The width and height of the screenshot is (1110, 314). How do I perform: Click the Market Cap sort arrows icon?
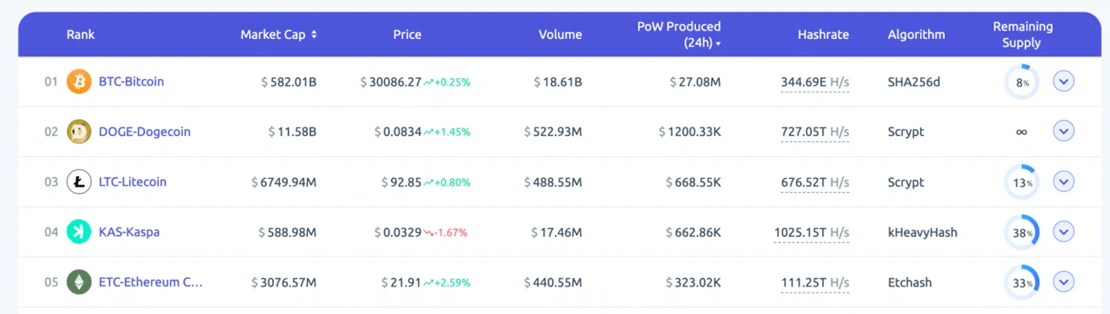314,34
